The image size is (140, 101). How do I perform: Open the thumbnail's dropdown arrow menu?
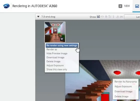point(62,39)
